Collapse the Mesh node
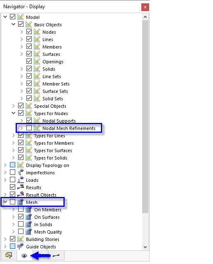This screenshot has width=213, height=264. 5,202
